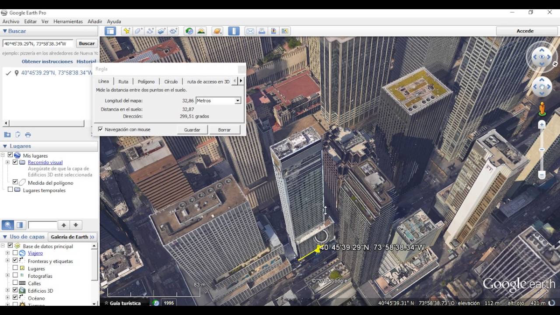560x315 pixels.
Task: Open the Galería de Earth button
Action: pos(72,237)
